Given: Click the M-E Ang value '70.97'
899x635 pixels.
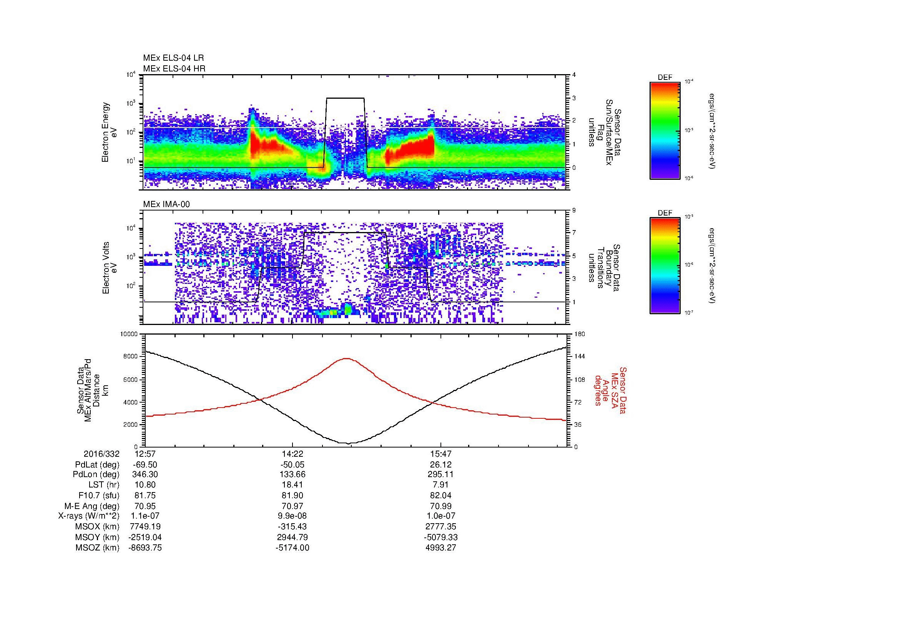Looking at the screenshot, I should 292,506.
